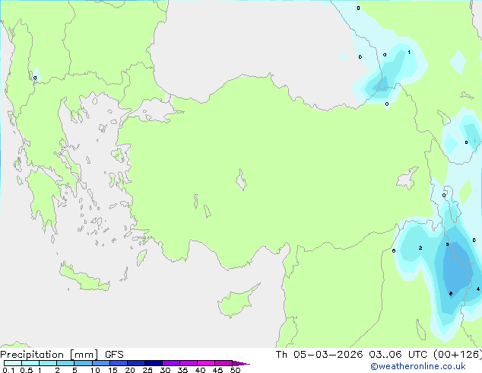
Task: Choose the 30 to 35 mm purple swatch
Action: [170, 363]
